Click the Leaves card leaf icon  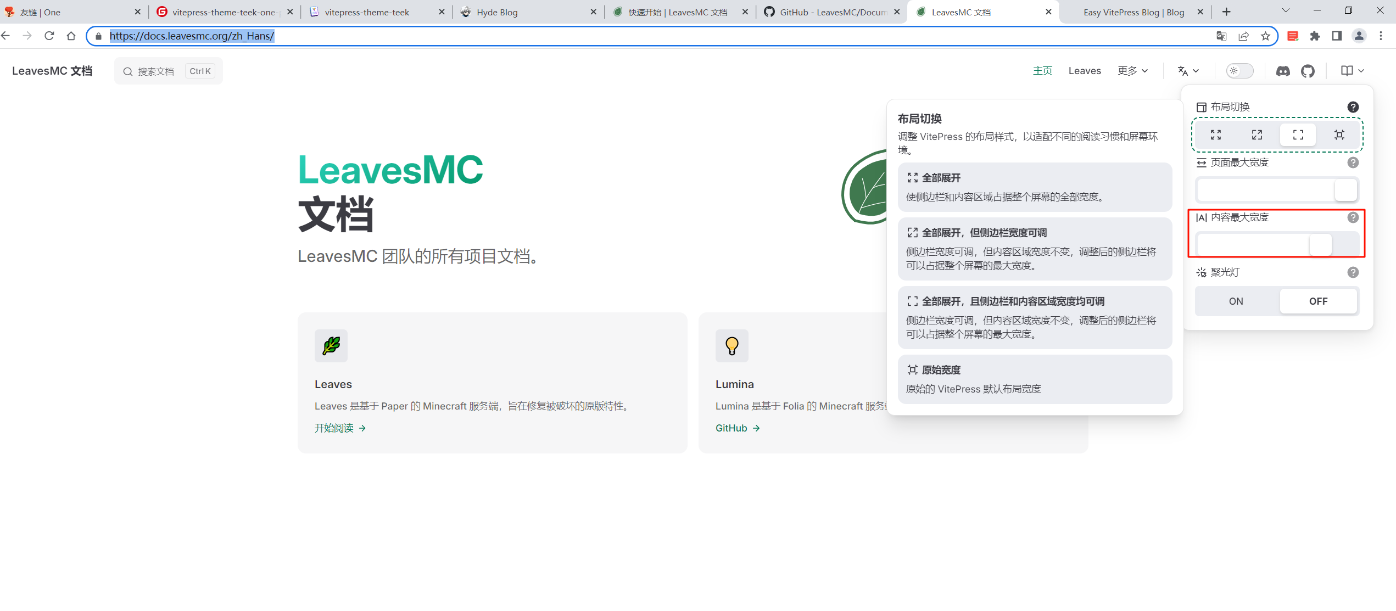[x=331, y=346]
